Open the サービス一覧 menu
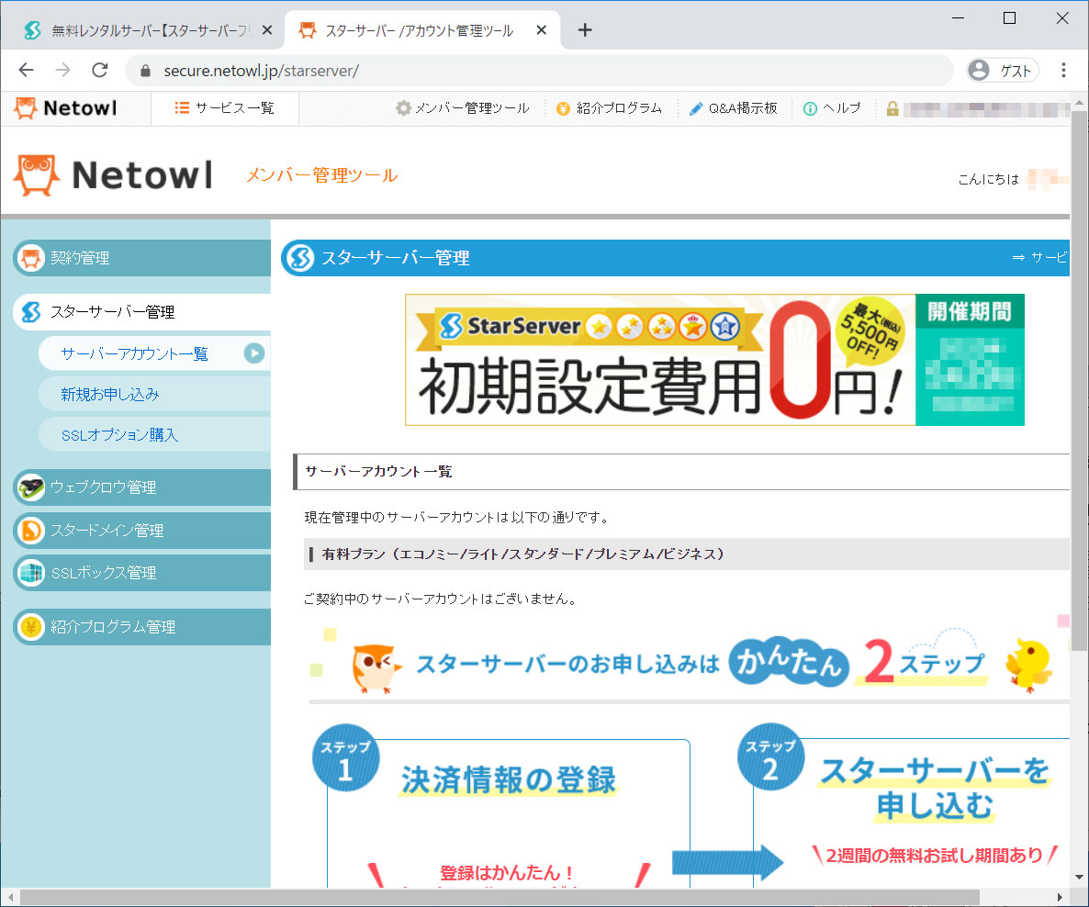Viewport: 1089px width, 907px height. [224, 108]
